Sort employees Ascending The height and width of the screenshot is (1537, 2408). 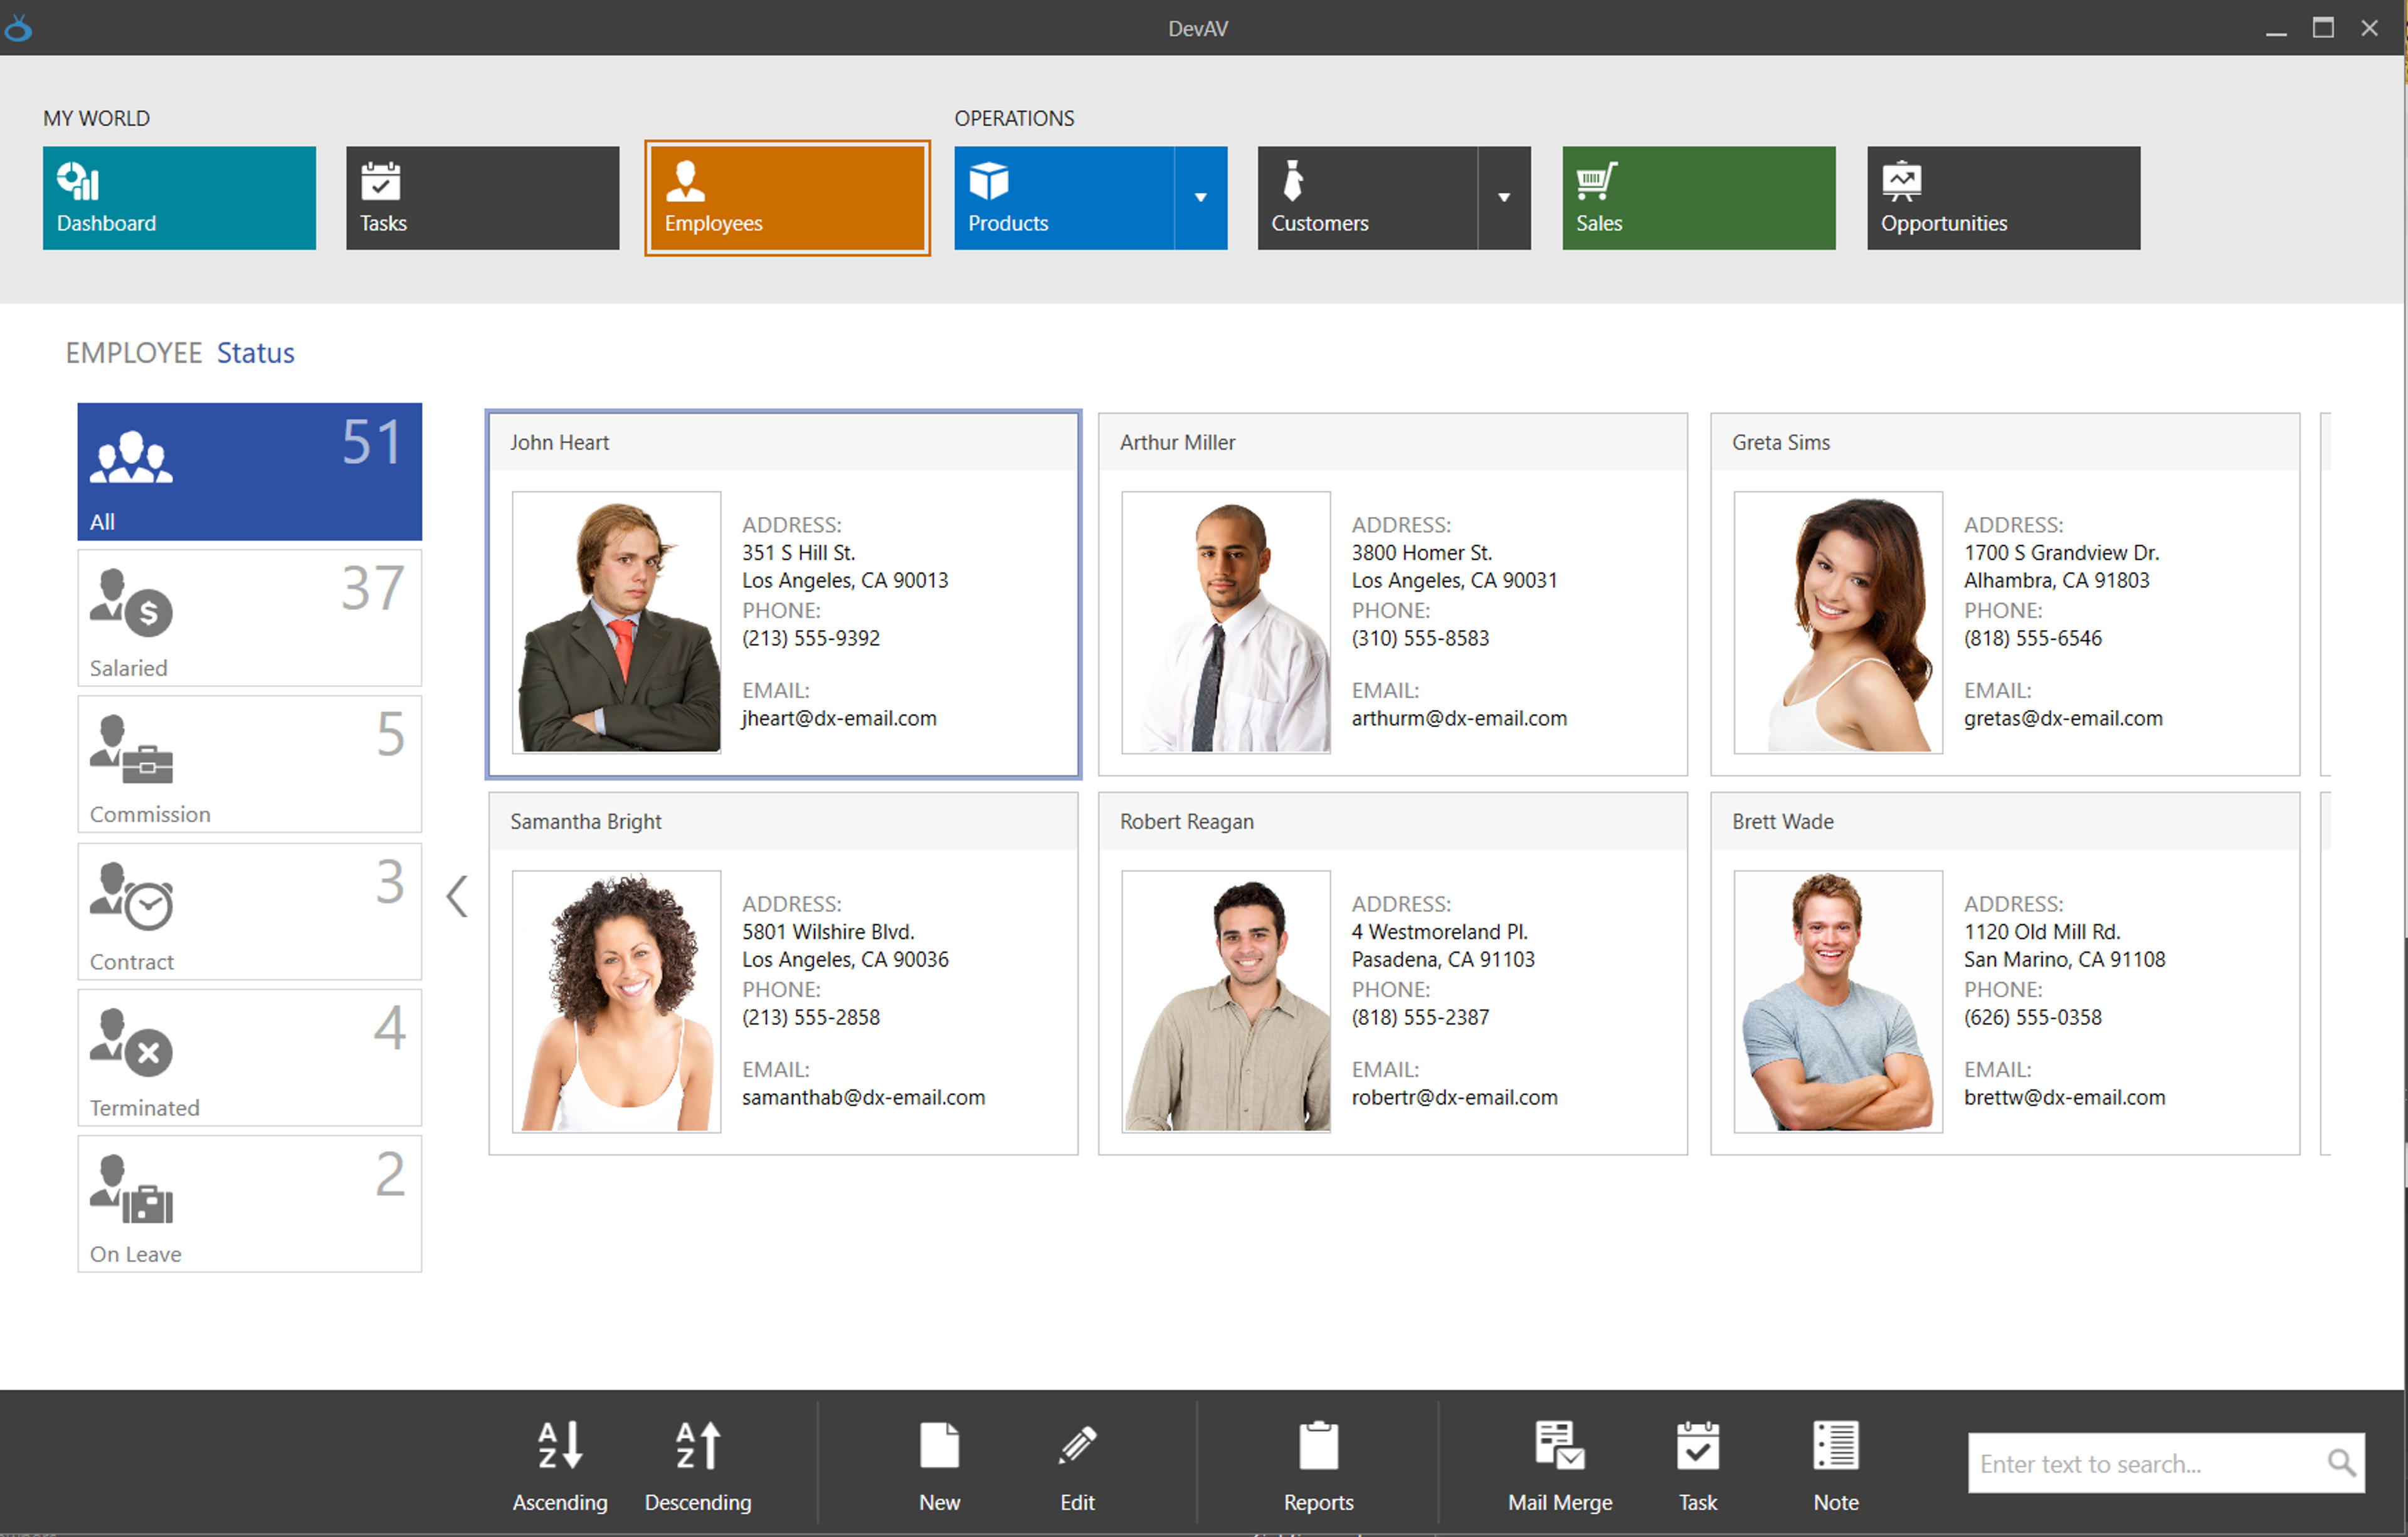[560, 1465]
